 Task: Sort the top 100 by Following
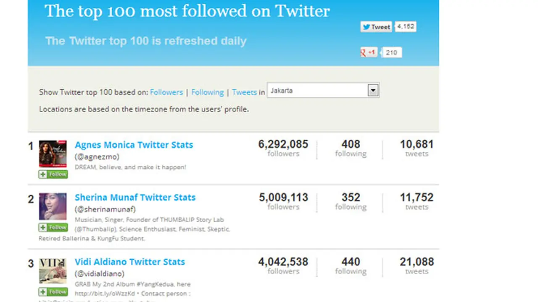[x=207, y=92]
